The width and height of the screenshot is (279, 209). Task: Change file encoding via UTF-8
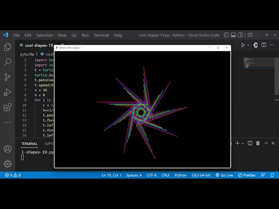click(151, 175)
